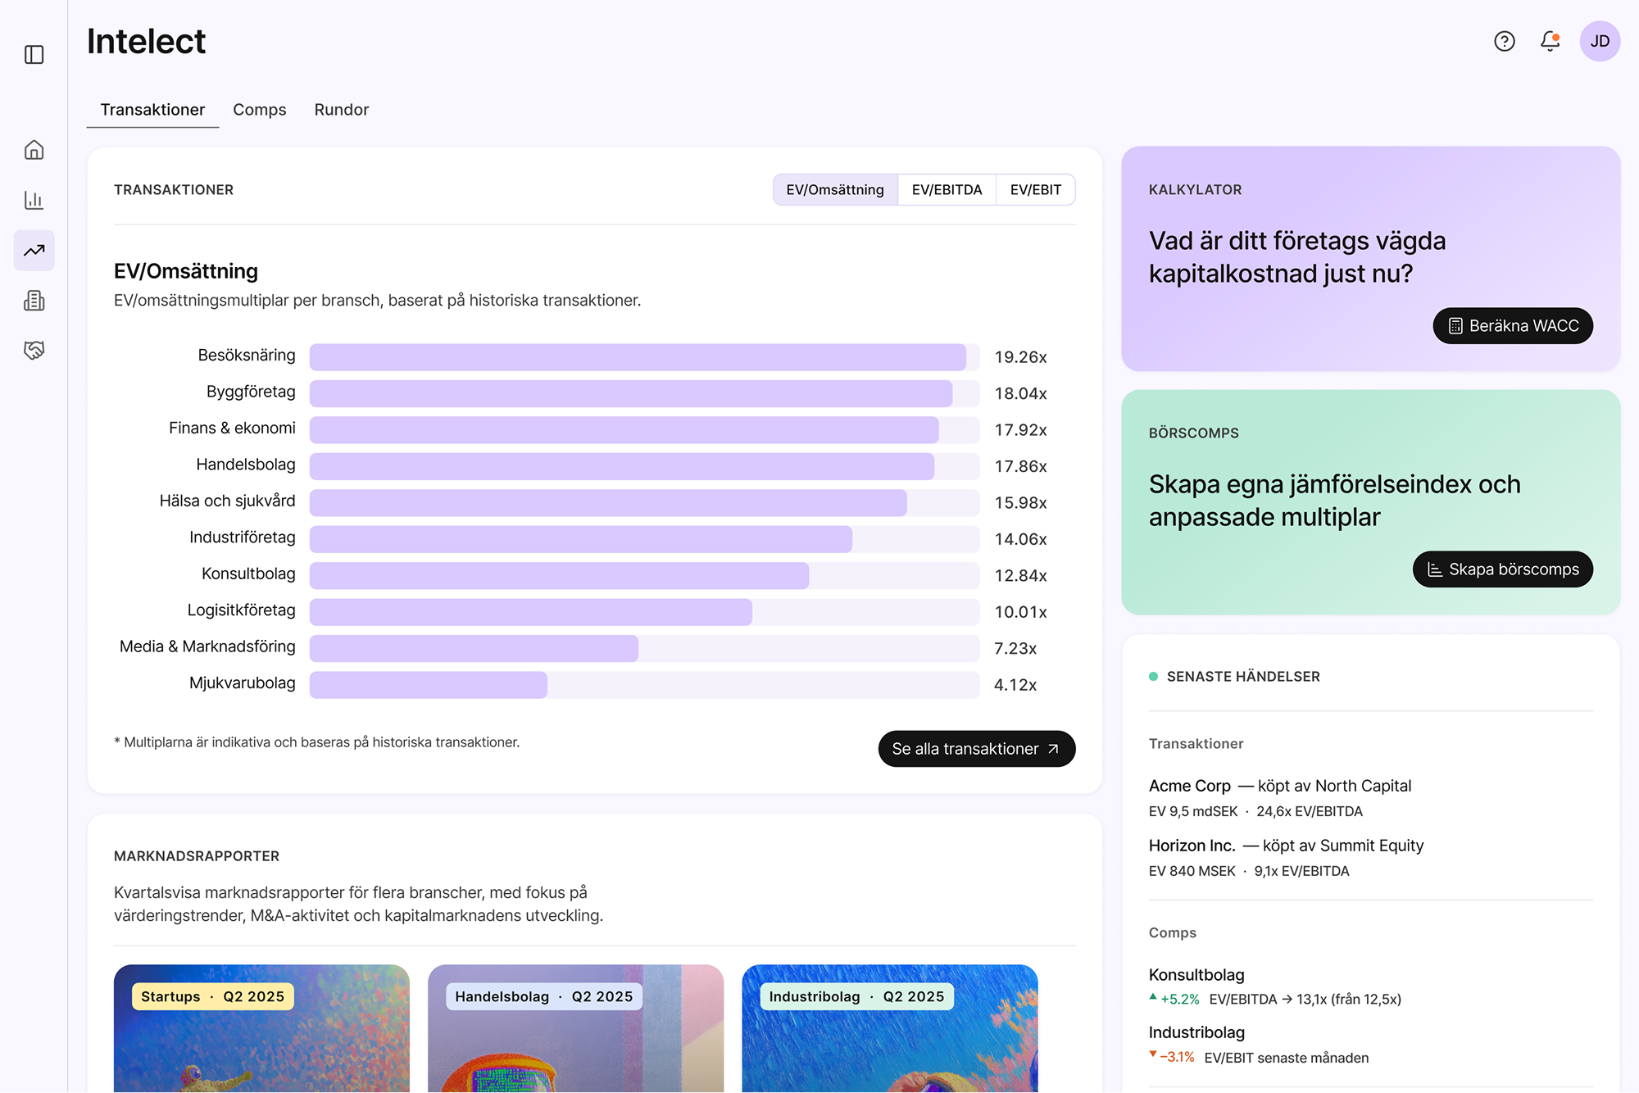Select the EV/Omsättning multiple view
The image size is (1639, 1093).
click(834, 189)
